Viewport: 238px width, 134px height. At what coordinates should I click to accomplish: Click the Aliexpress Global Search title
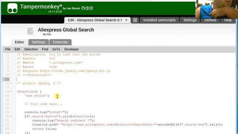[66, 30]
